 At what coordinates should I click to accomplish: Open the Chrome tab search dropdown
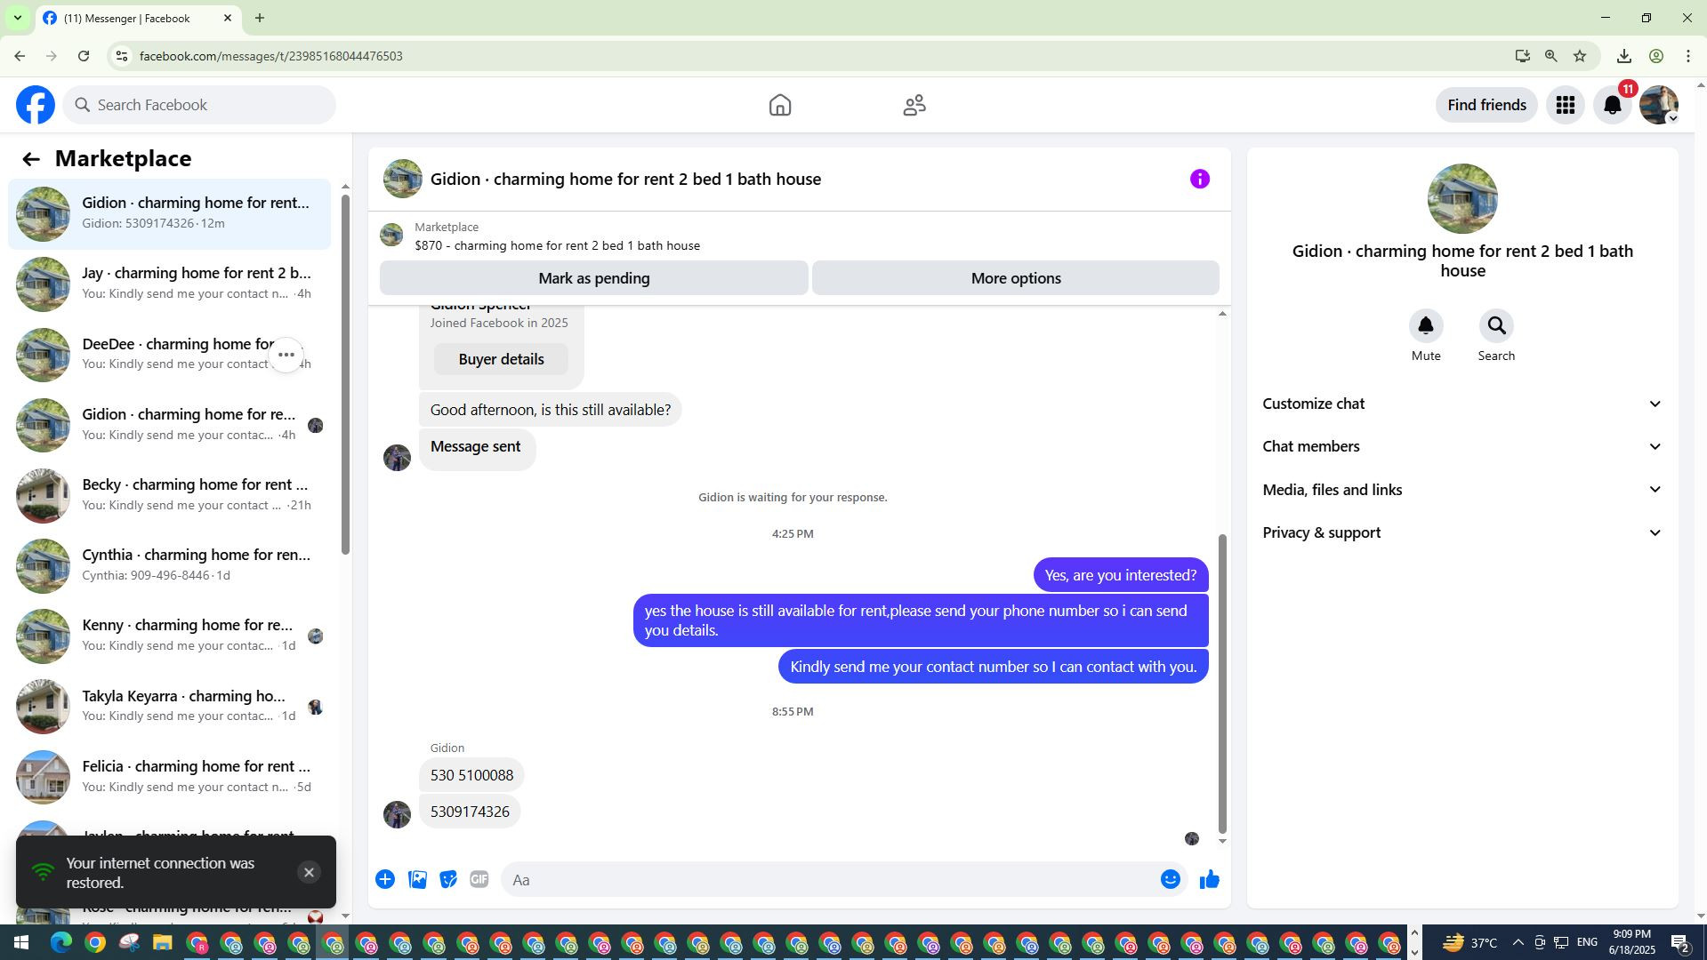click(17, 18)
